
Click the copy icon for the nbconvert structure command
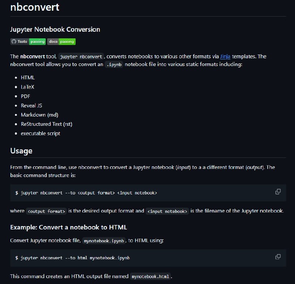tap(278, 192)
